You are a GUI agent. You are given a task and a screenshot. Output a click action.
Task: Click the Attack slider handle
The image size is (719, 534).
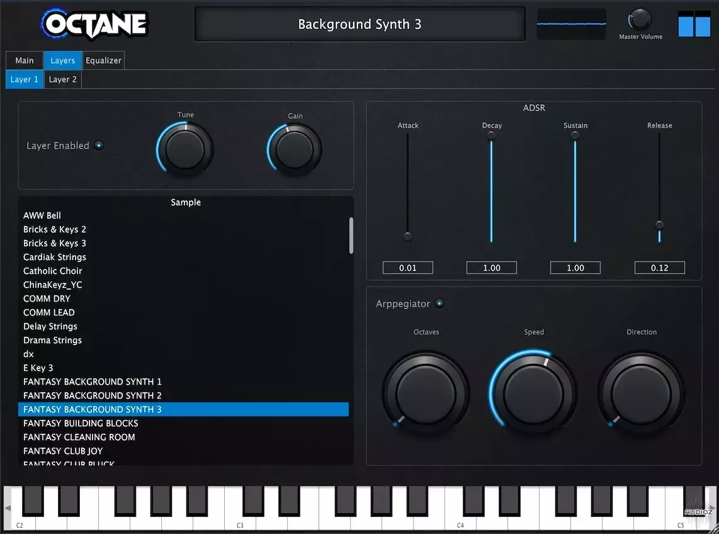[407, 237]
